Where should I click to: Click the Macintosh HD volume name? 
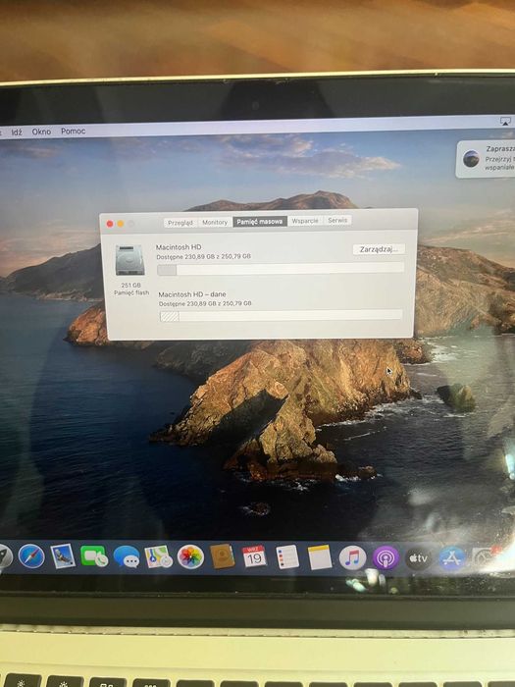179,247
